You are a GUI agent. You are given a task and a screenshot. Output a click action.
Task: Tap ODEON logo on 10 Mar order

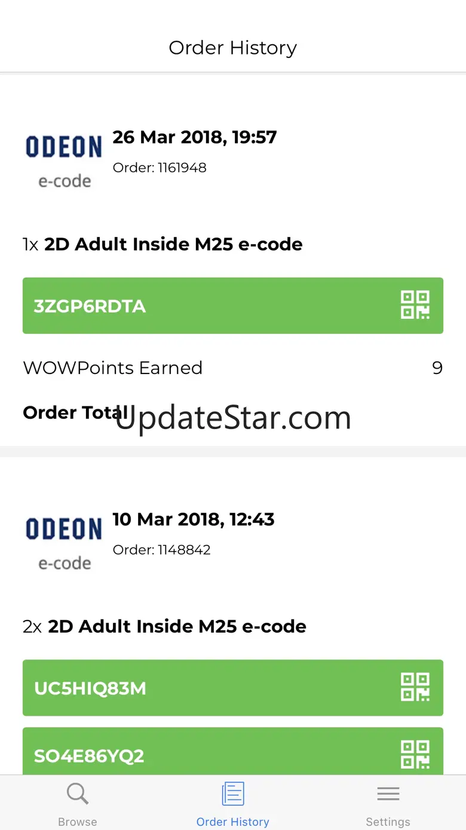tap(64, 530)
